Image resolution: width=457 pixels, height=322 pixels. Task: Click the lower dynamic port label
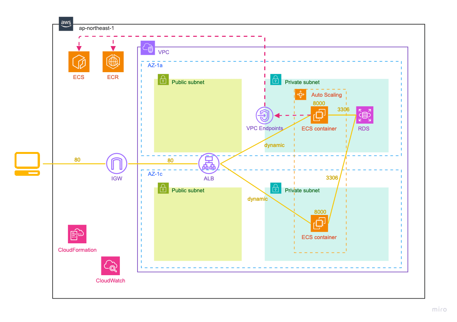[x=257, y=199]
